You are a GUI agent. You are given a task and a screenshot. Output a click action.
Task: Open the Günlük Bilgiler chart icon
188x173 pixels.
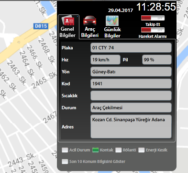[x=112, y=21]
